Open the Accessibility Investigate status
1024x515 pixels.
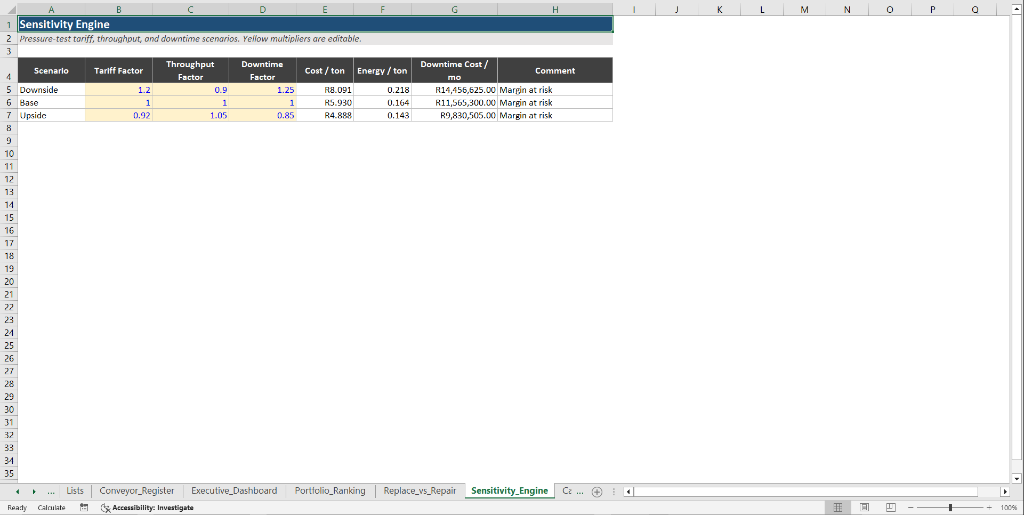pos(147,508)
